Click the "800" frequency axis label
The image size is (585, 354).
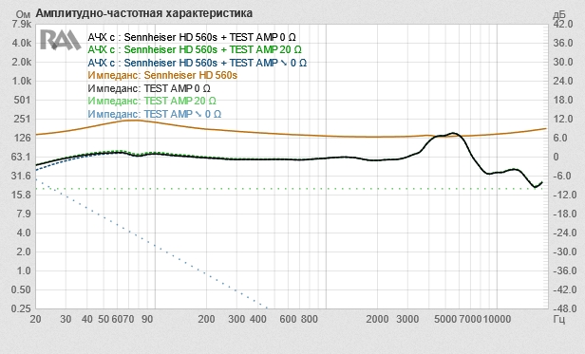click(310, 319)
